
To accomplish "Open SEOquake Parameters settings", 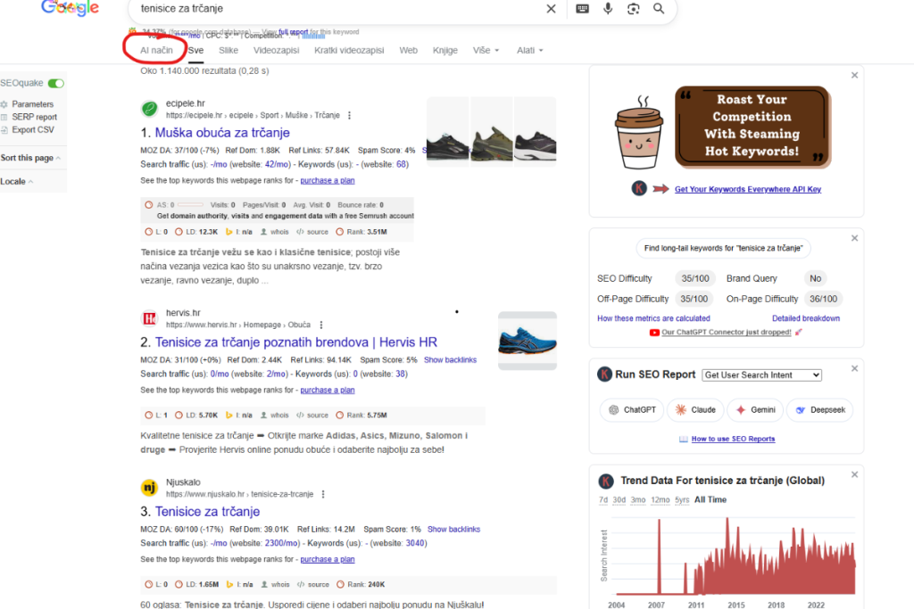I will click(x=32, y=104).
